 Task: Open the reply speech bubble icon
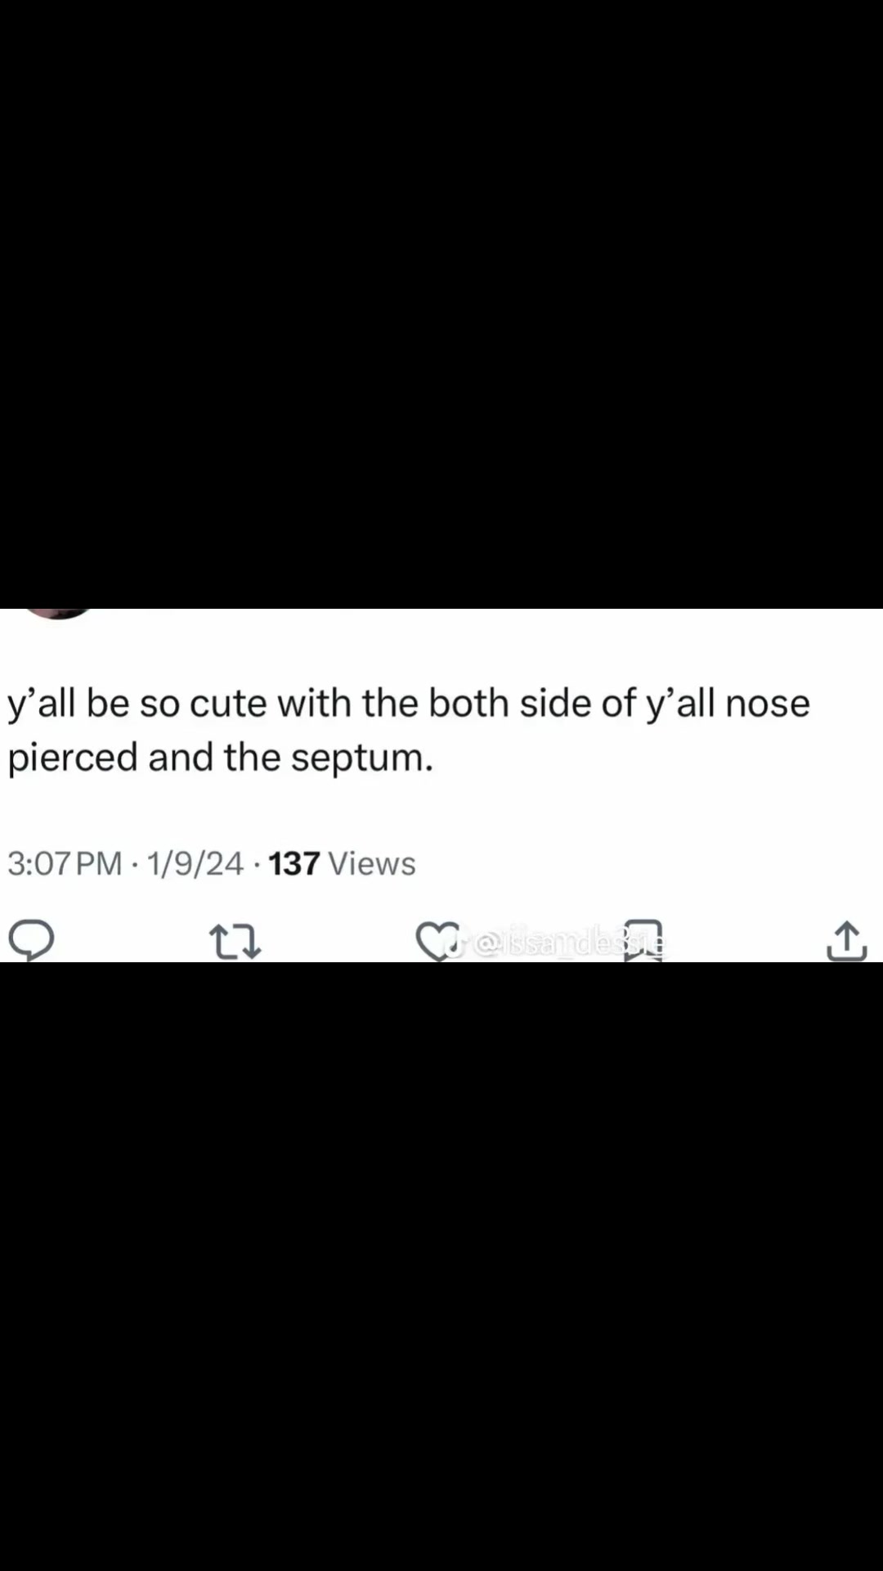(31, 940)
